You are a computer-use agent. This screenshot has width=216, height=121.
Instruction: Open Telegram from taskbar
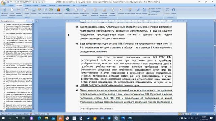[x=109, y=118]
